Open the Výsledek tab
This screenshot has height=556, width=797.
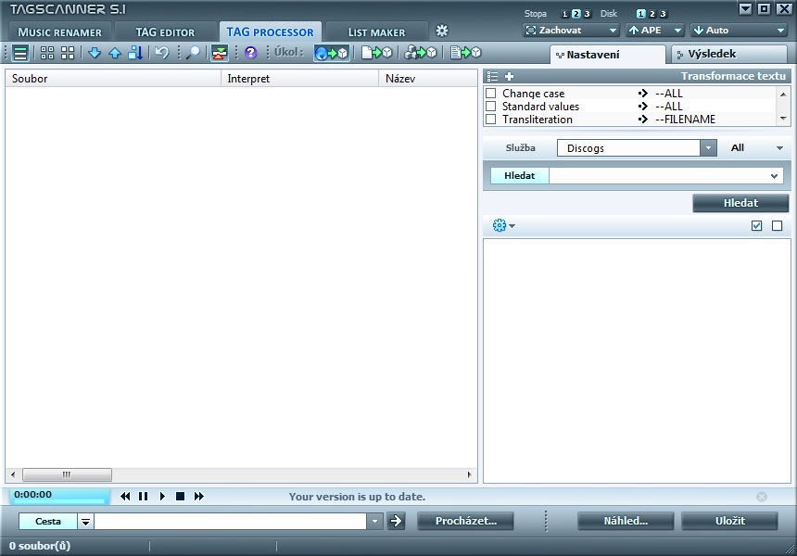[x=727, y=54]
